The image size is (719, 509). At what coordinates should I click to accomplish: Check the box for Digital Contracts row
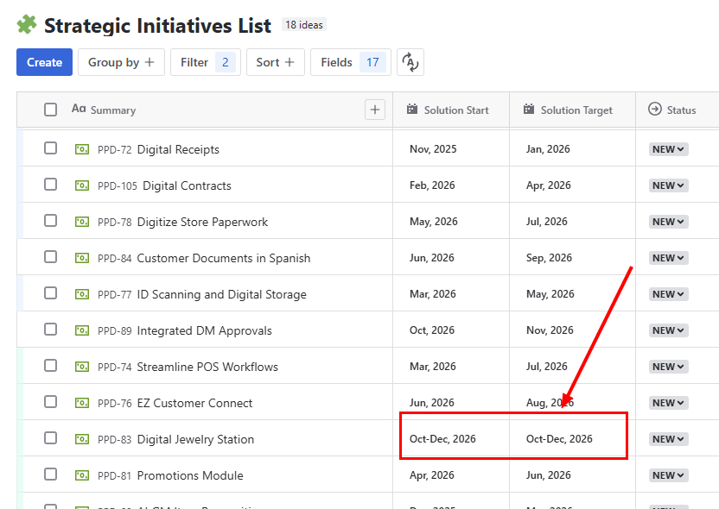click(x=51, y=185)
